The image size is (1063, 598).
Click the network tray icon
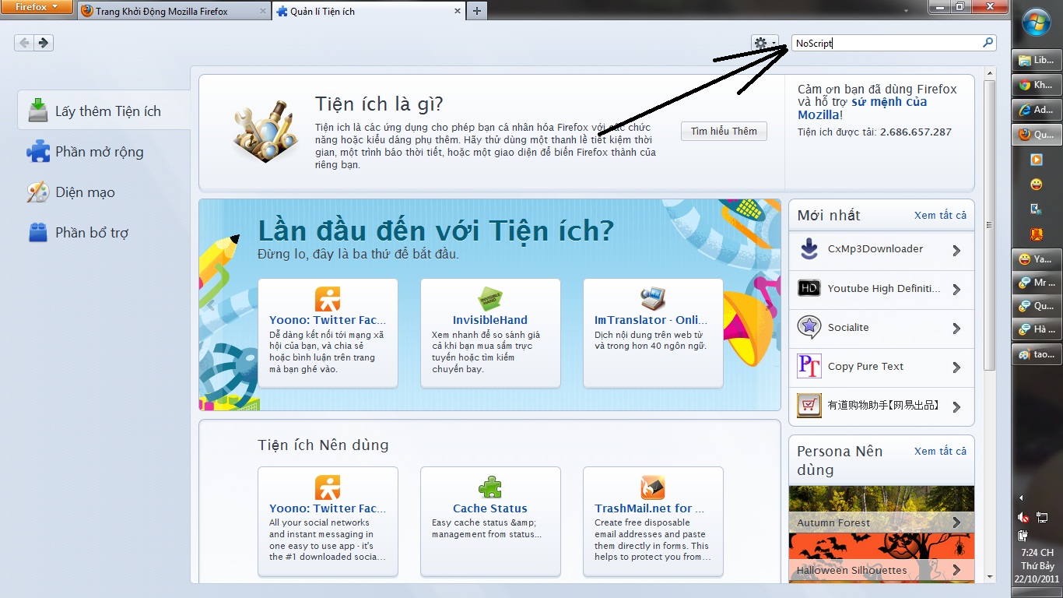pyautogui.click(x=1043, y=518)
